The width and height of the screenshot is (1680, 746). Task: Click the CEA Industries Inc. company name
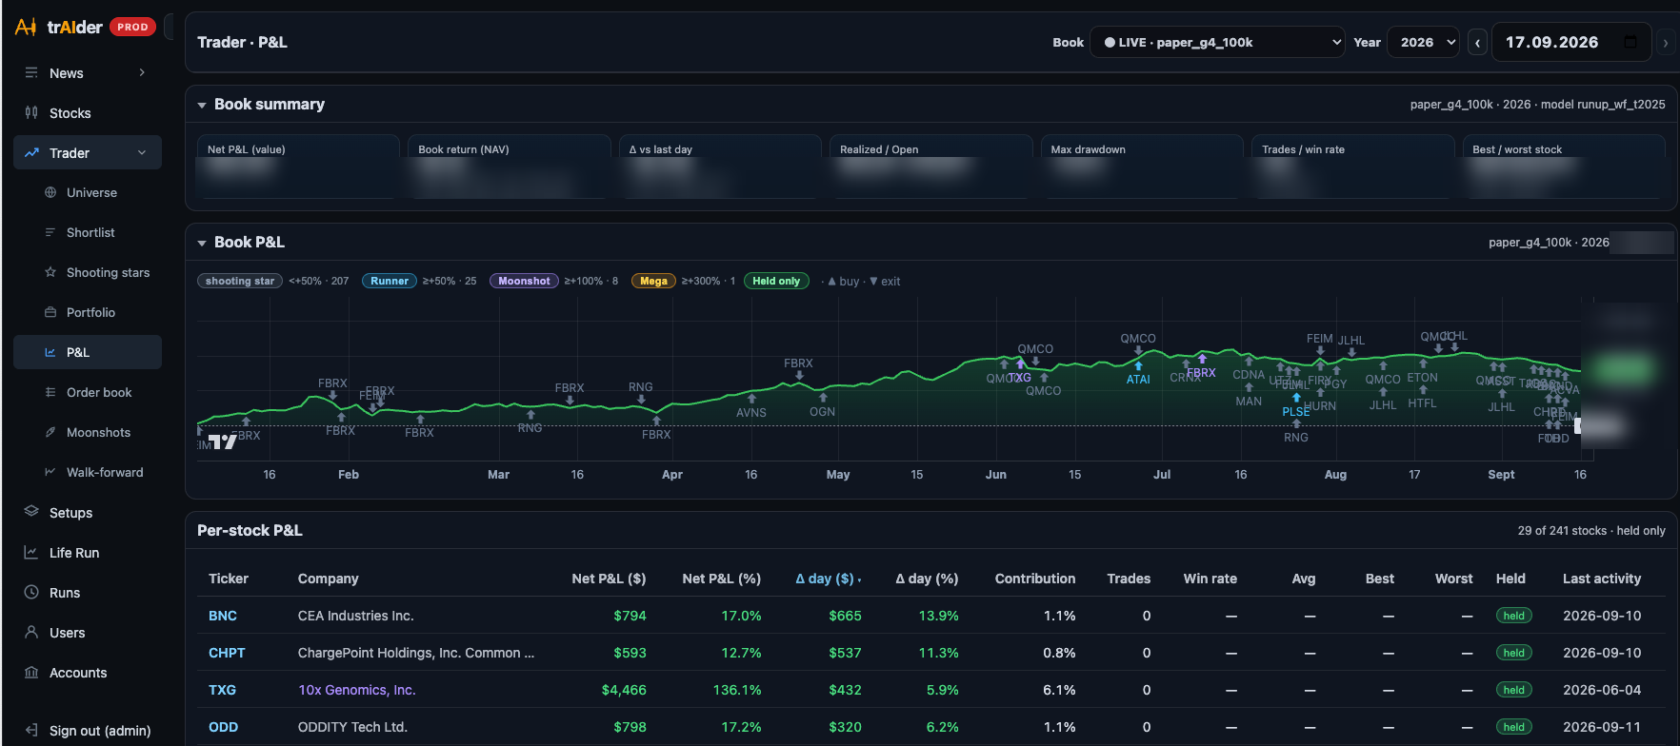[x=356, y=616]
